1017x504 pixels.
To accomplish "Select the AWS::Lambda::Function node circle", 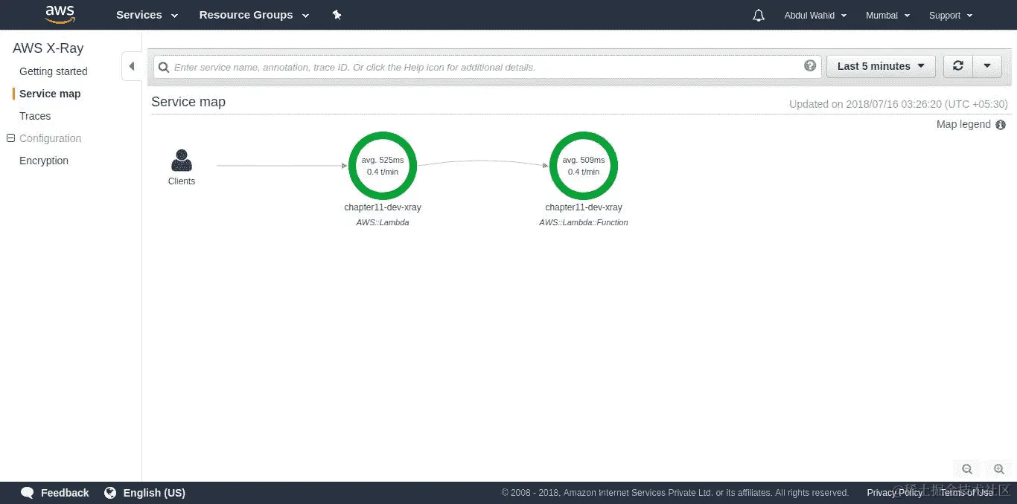I will point(584,166).
